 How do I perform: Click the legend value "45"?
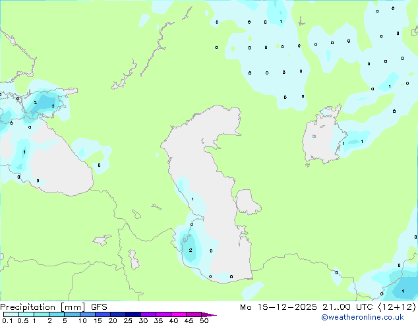(189, 320)
